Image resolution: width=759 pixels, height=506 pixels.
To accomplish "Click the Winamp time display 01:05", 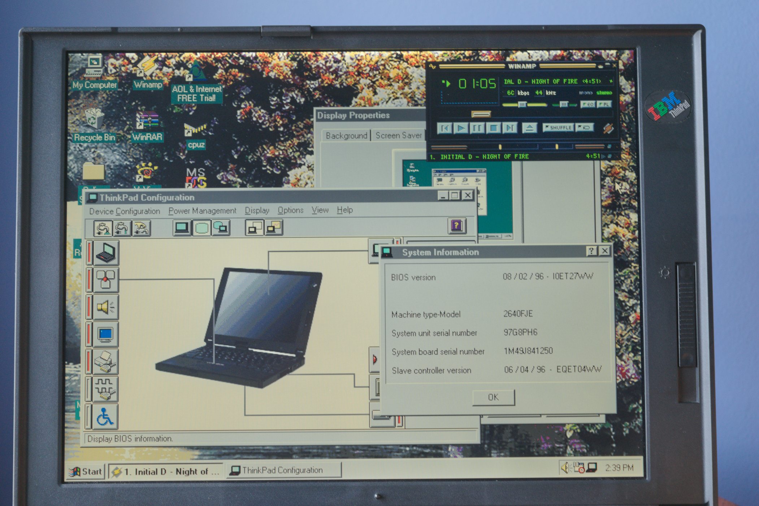I will 477,84.
